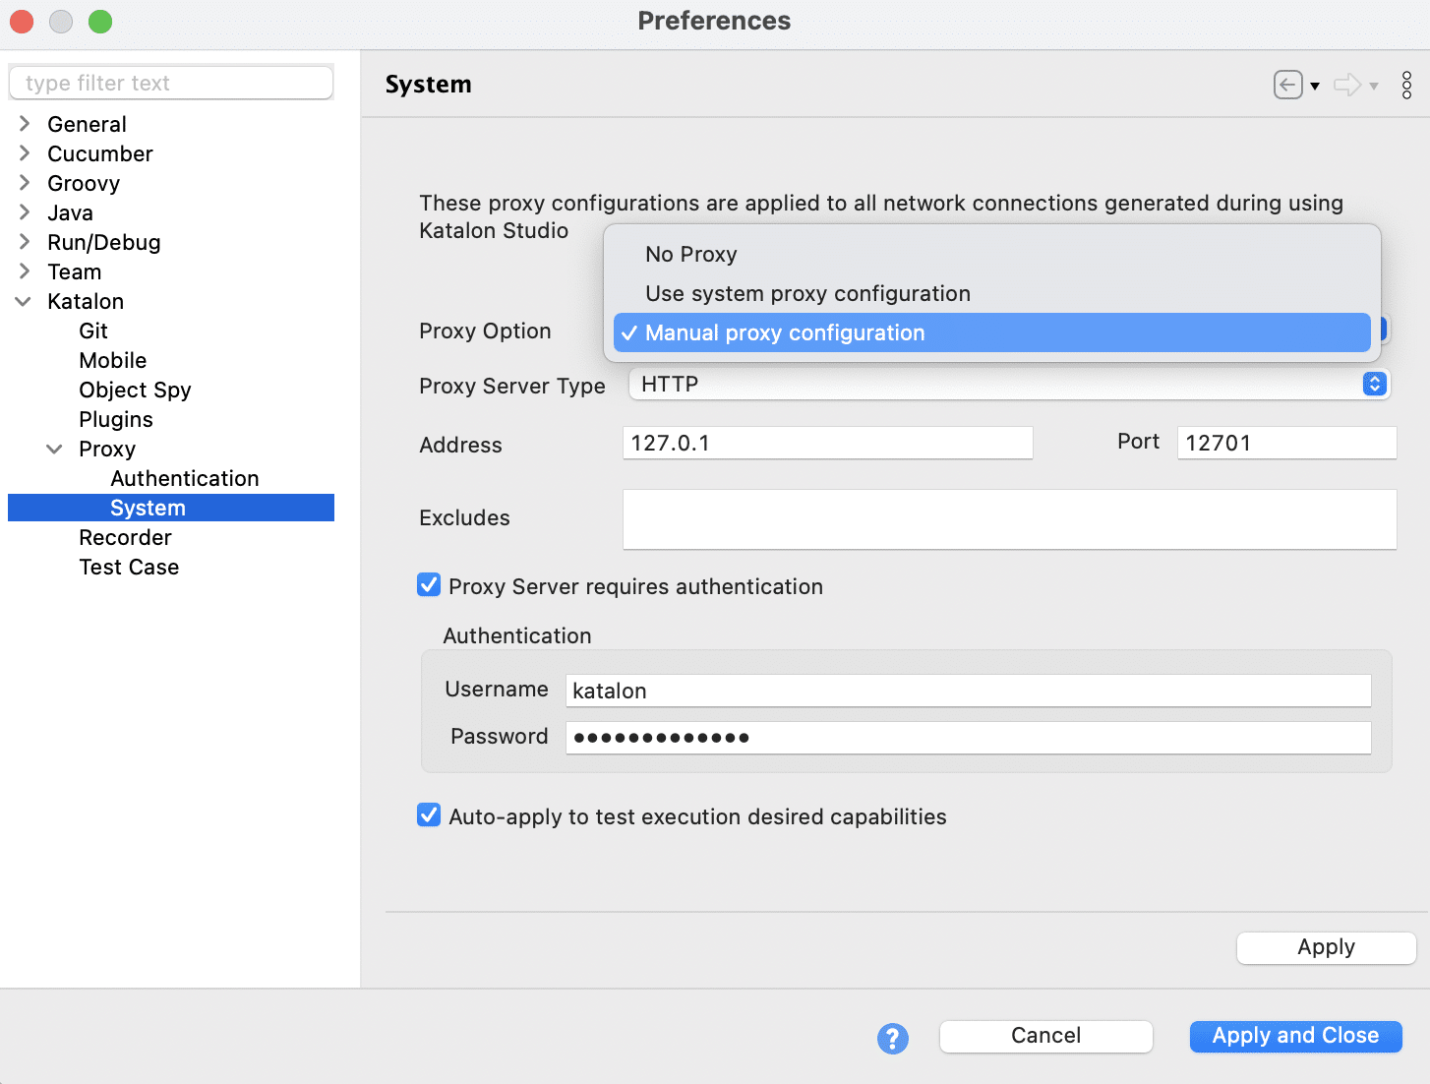The width and height of the screenshot is (1430, 1084).
Task: Open the Proxy Server Type dropdown
Action: [1008, 384]
